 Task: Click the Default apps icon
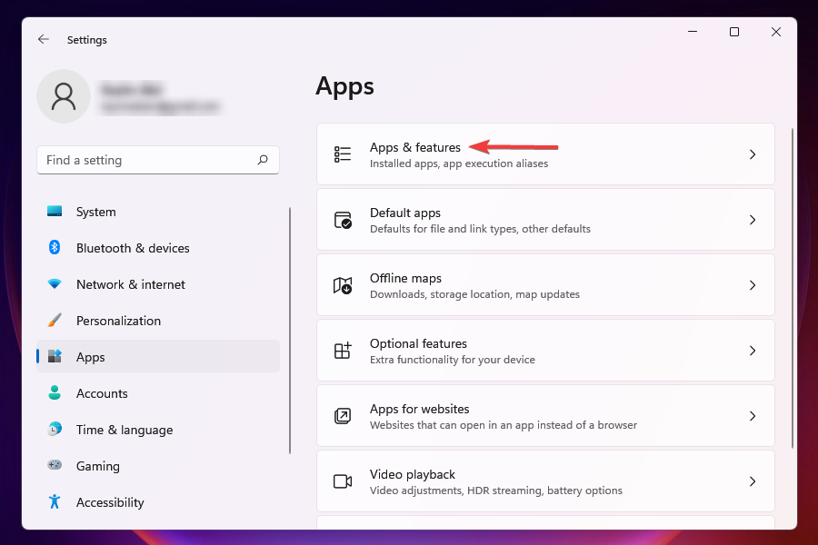[343, 220]
